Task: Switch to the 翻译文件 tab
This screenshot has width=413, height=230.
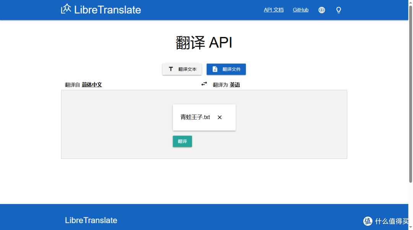Action: 226,69
